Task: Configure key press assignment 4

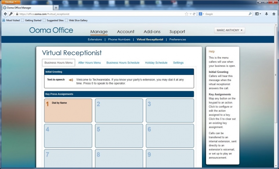Action: click(x=68, y=136)
